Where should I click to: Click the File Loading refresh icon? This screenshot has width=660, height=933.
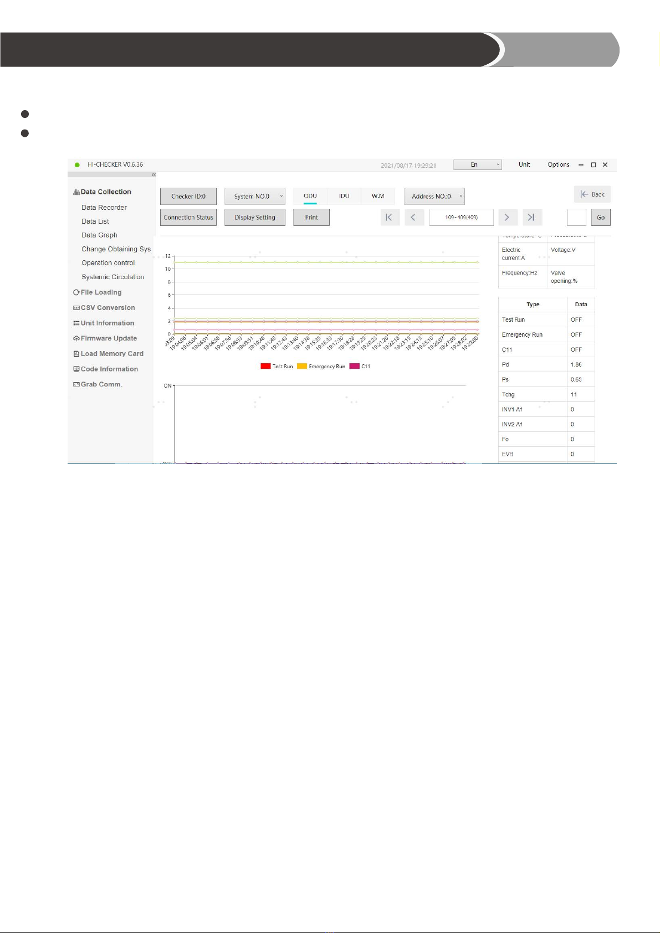pos(76,292)
